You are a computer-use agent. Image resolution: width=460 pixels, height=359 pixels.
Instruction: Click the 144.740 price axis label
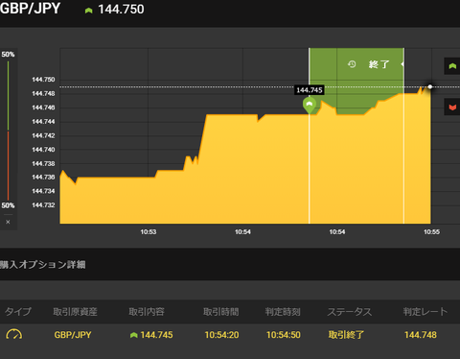point(43,150)
